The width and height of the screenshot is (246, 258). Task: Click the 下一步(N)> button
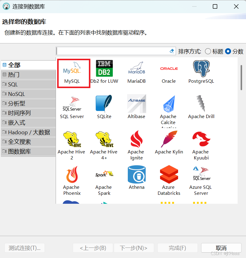[133, 248]
